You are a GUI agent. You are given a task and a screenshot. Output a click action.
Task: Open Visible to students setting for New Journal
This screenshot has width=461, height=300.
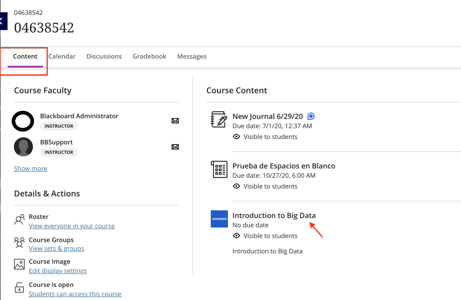point(270,137)
